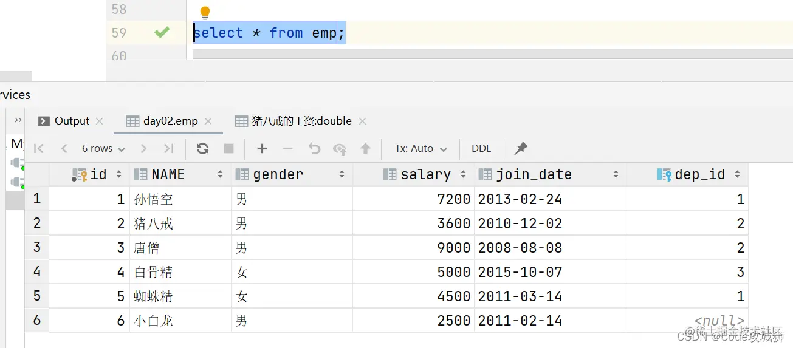
Task: Click the name cell 白骨精
Action: (180, 271)
